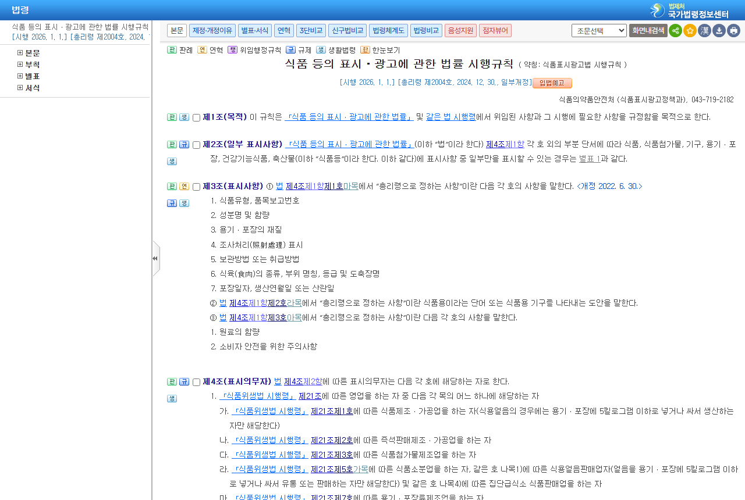Image resolution: width=745 pixels, height=500 pixels.
Task: Open the 3단비교 tab
Action: pos(311,31)
